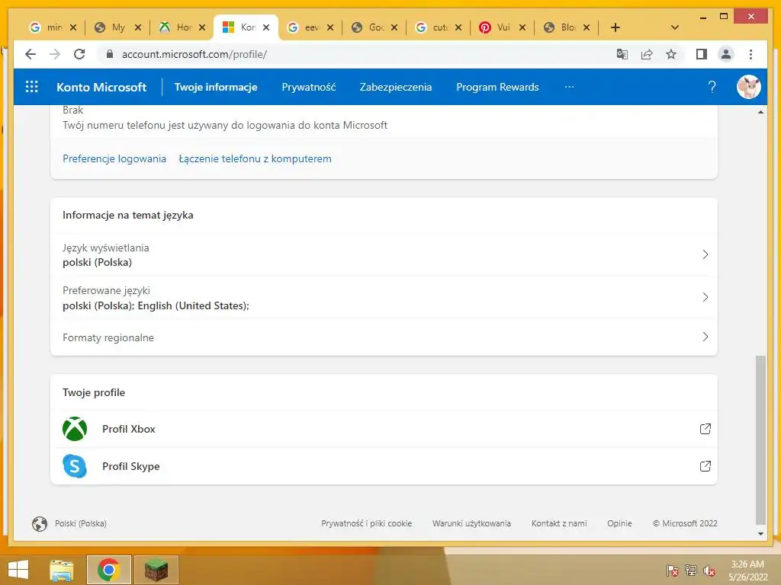This screenshot has height=585, width=781.
Task: Click the Xbox logo icon
Action: pyautogui.click(x=75, y=429)
